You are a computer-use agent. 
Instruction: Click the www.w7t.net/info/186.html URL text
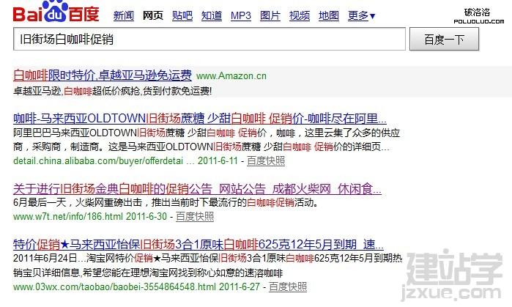[68, 216]
